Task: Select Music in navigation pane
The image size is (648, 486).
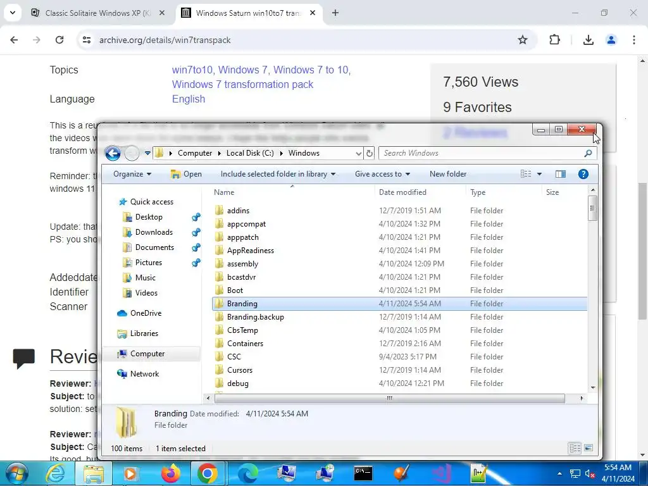Action: click(x=145, y=278)
